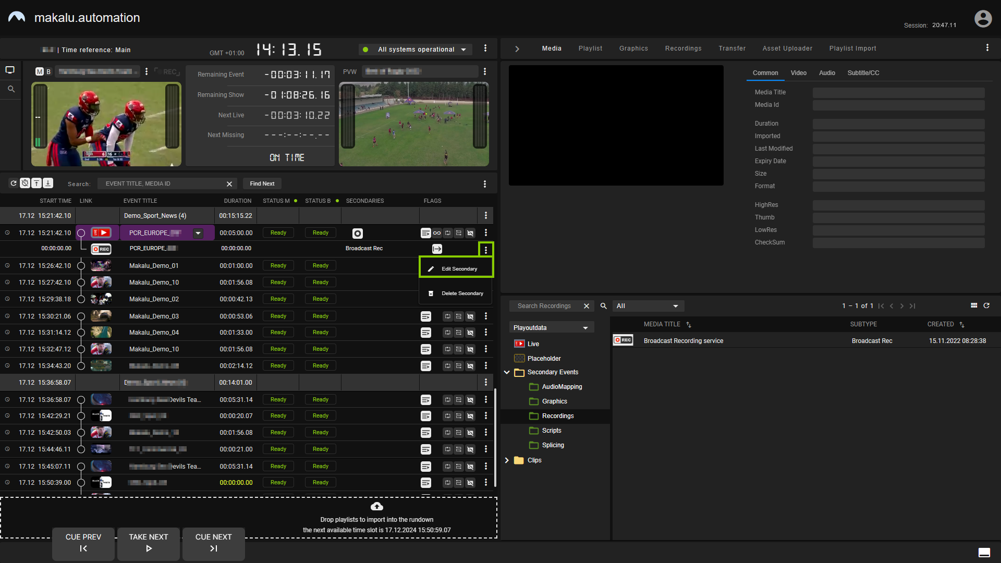Open the Transfer tab

click(x=732, y=48)
